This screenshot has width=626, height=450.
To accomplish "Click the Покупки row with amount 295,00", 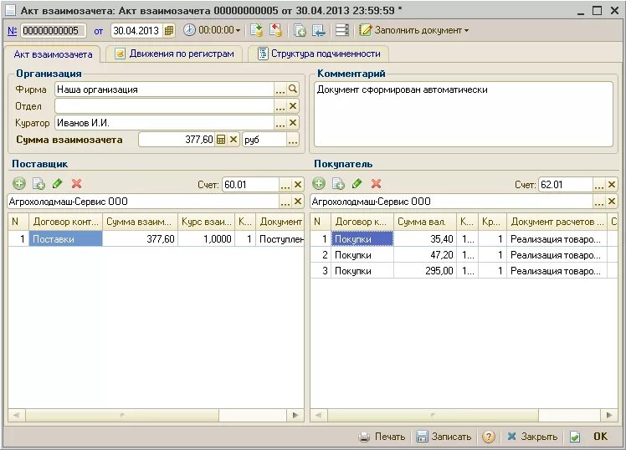I will click(464, 271).
